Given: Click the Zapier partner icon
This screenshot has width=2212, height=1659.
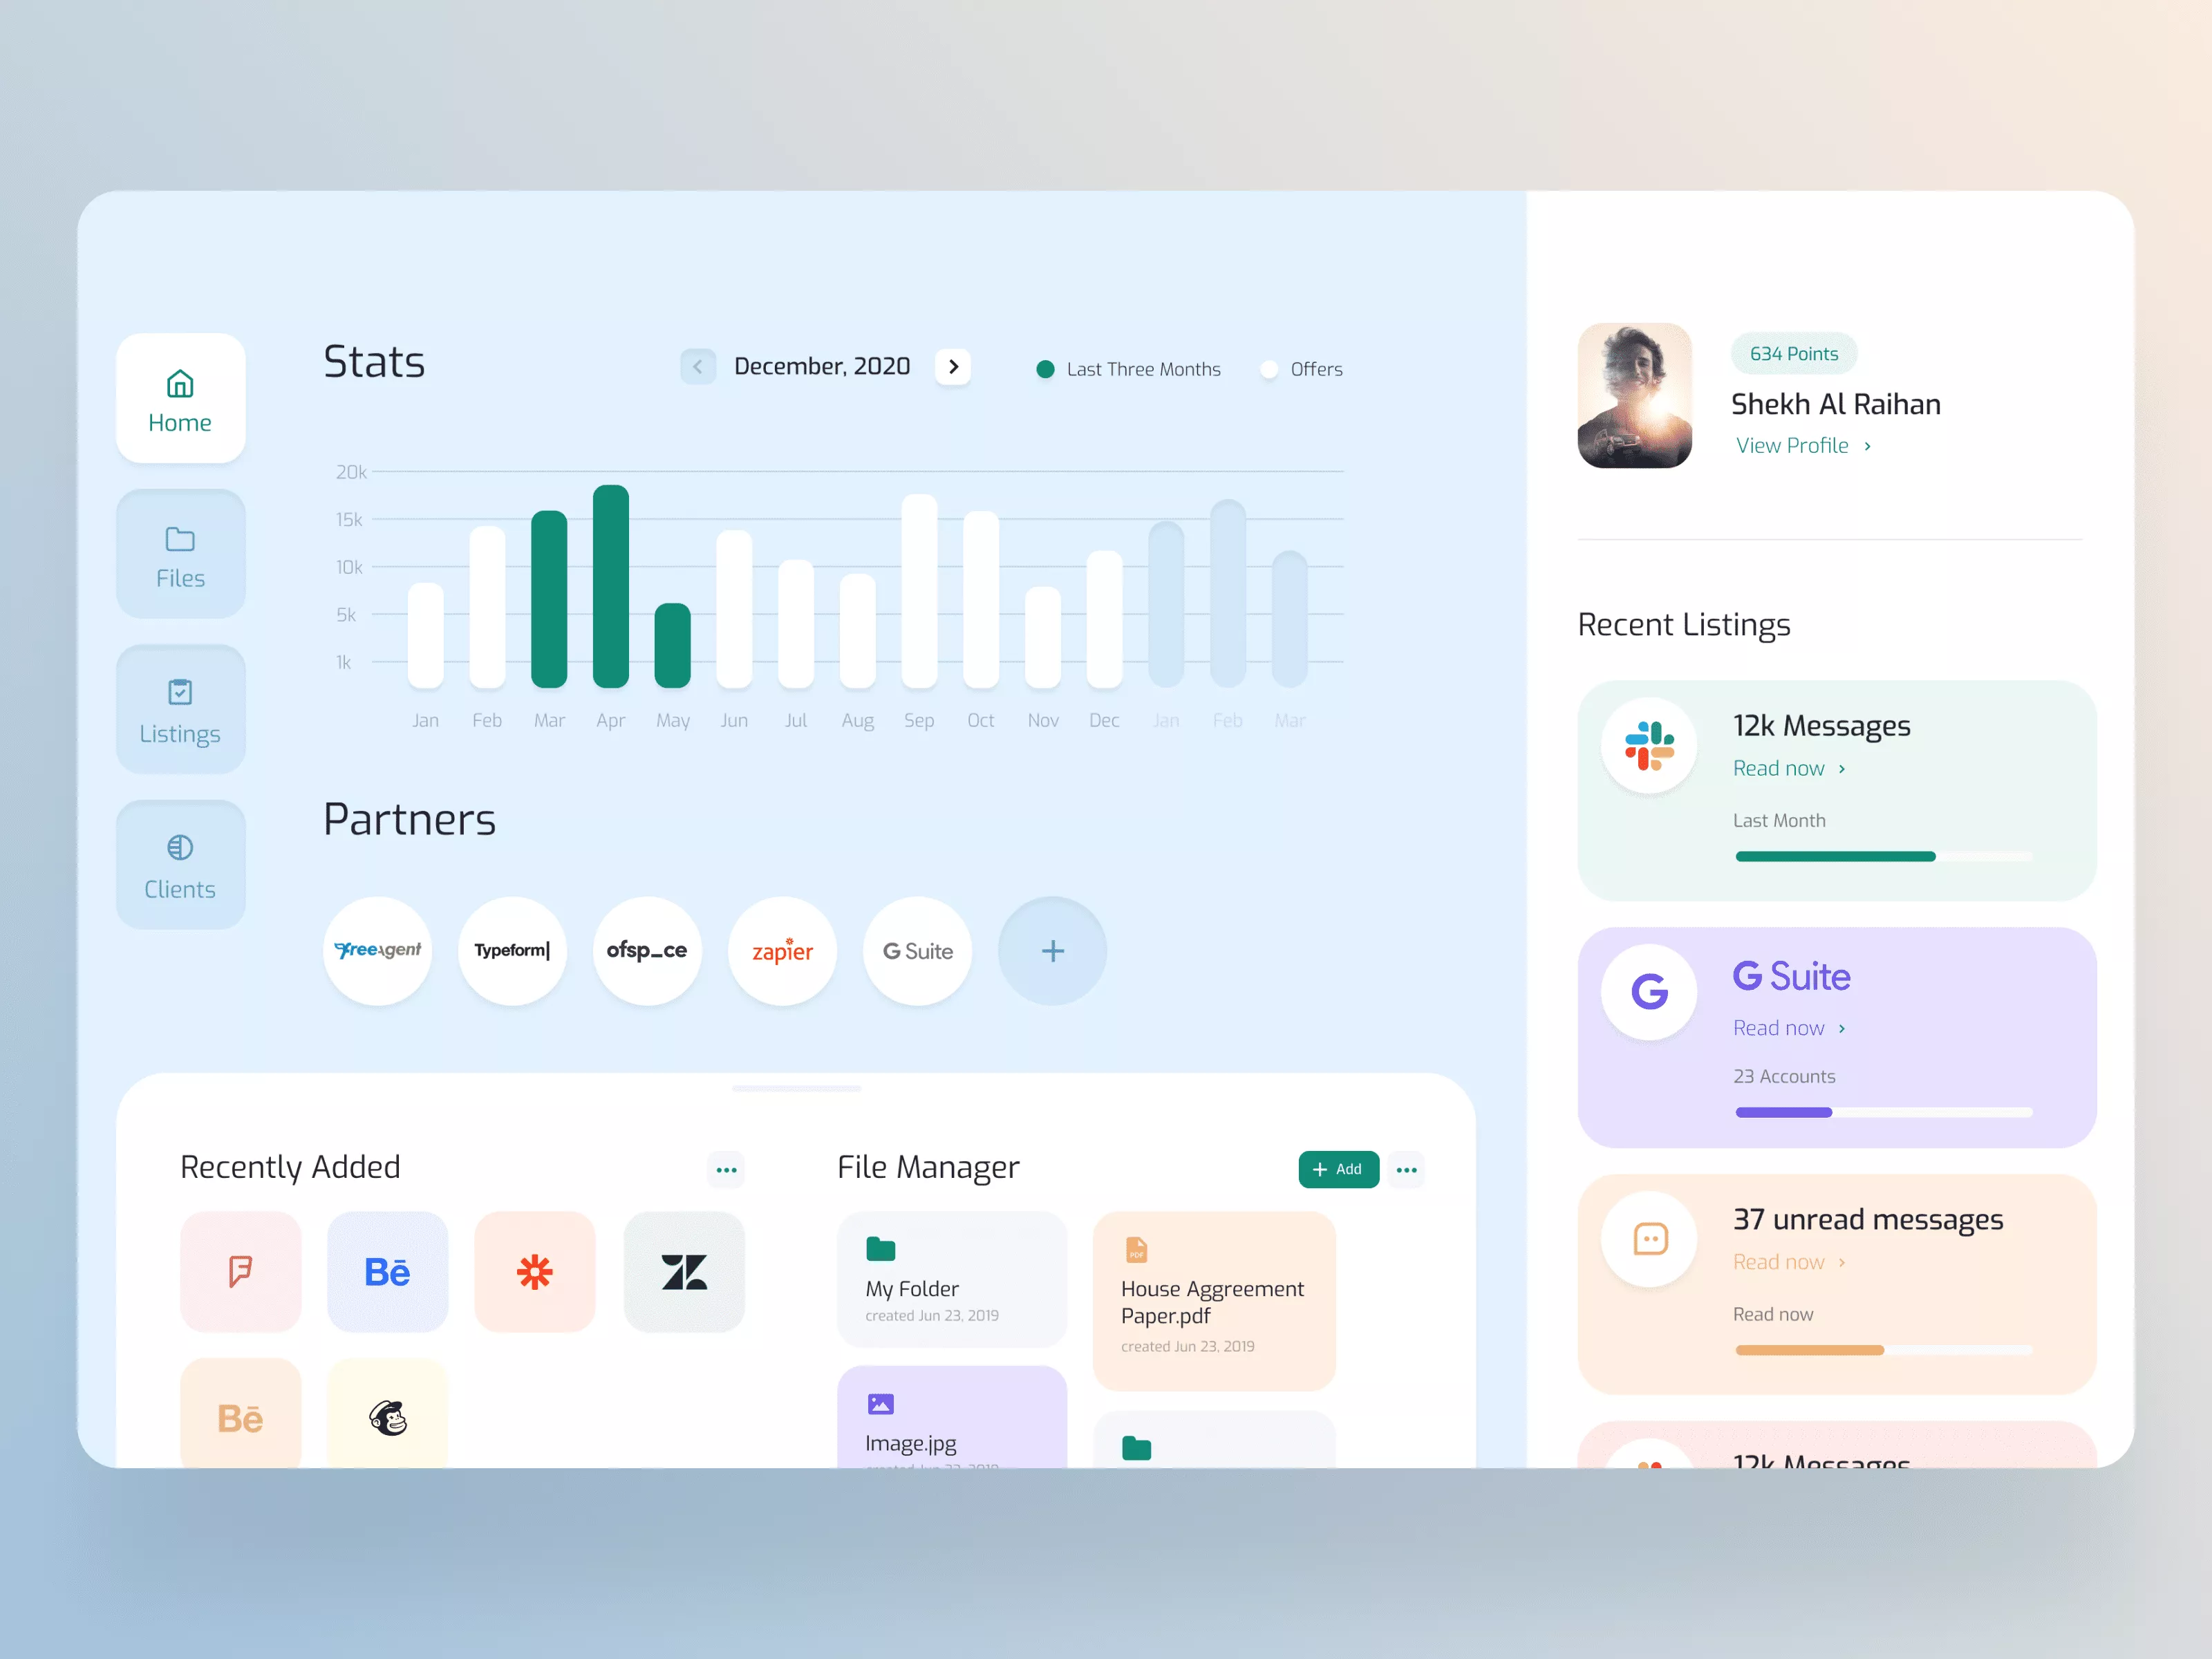Looking at the screenshot, I should point(780,950).
